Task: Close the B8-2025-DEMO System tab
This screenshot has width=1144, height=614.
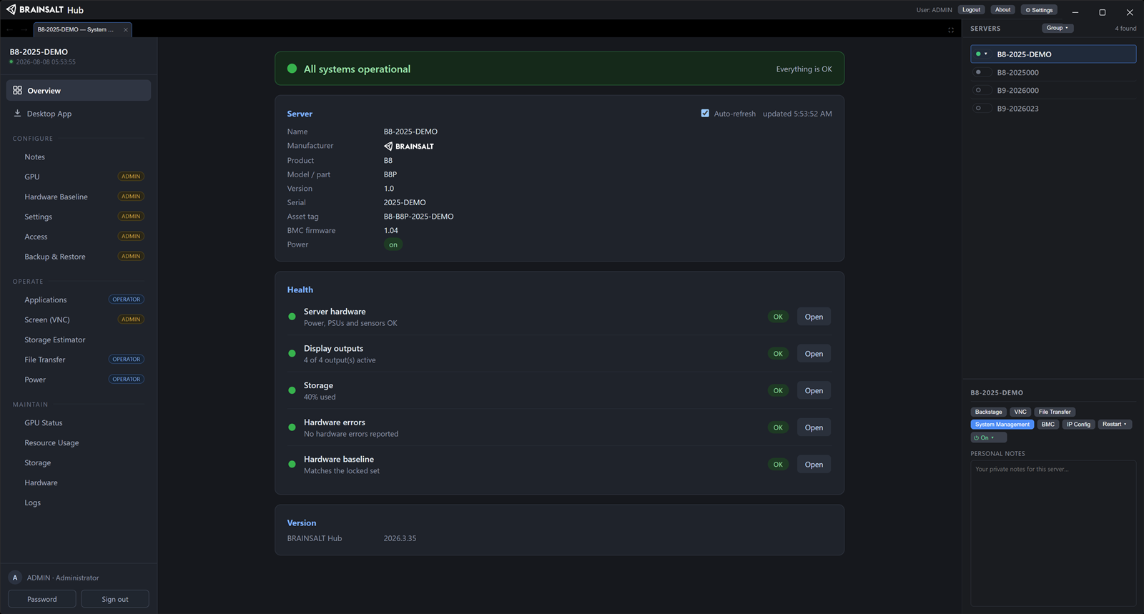Action: pyautogui.click(x=126, y=29)
